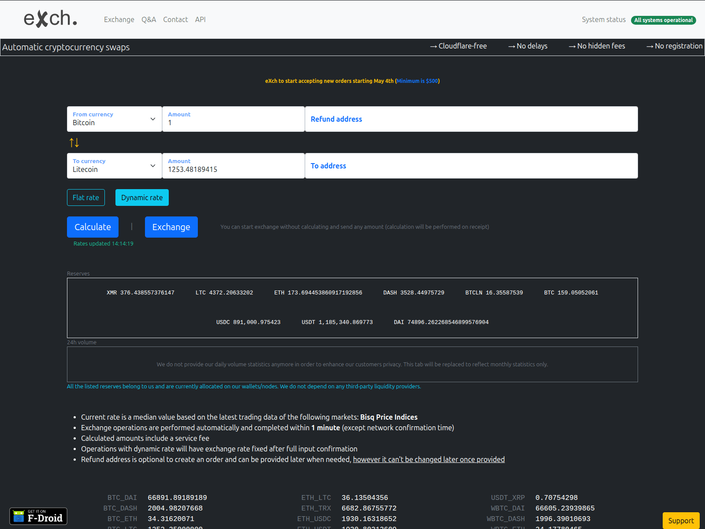Click the XMR reserve value
The height and width of the screenshot is (529, 705).
[141, 293]
